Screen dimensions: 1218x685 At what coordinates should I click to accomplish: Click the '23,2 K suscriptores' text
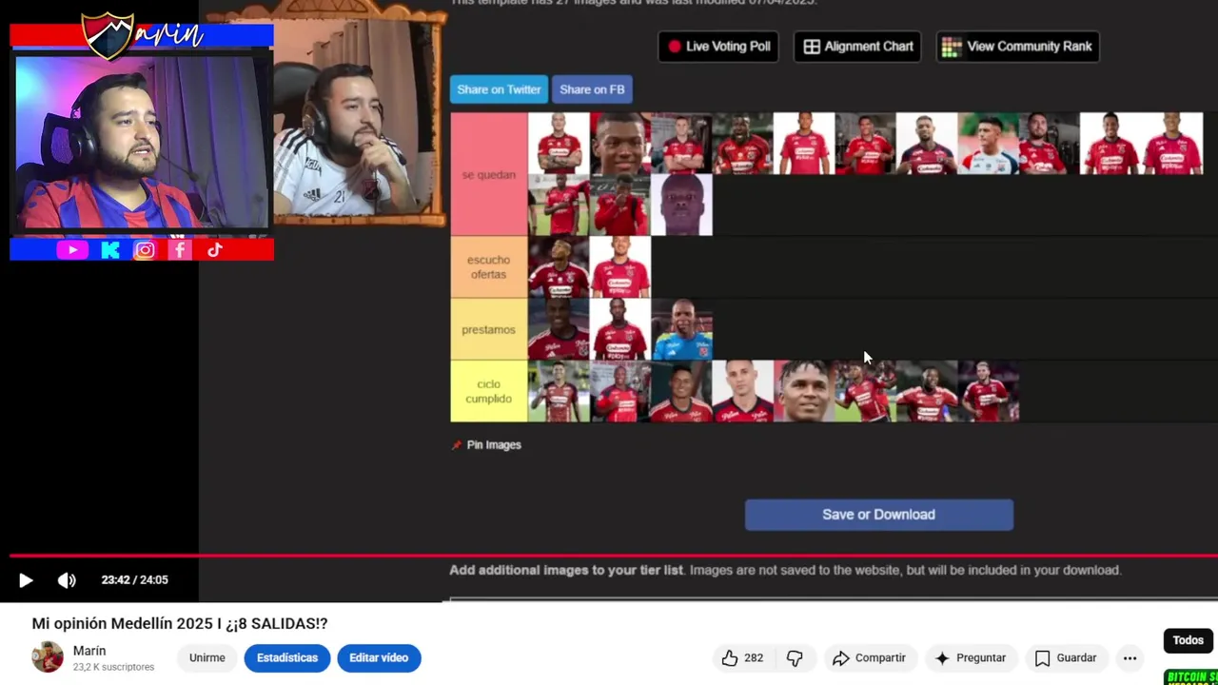113,668
